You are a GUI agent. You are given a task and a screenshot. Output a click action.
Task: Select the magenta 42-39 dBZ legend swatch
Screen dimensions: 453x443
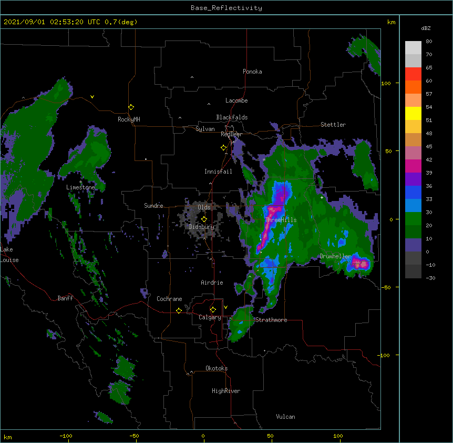413,166
